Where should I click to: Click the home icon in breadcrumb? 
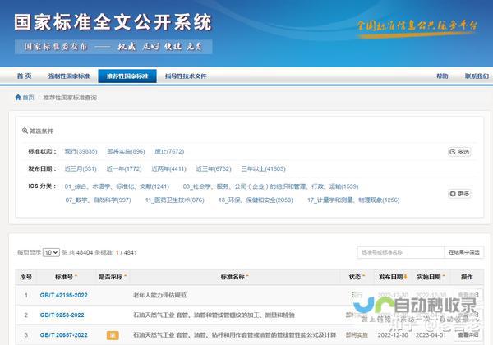tap(18, 98)
